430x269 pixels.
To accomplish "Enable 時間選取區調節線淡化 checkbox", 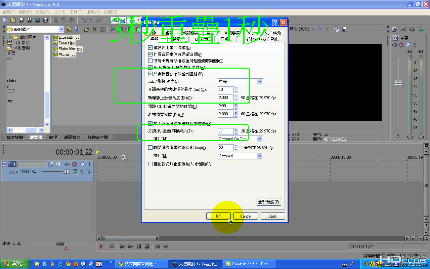I will click(150, 147).
